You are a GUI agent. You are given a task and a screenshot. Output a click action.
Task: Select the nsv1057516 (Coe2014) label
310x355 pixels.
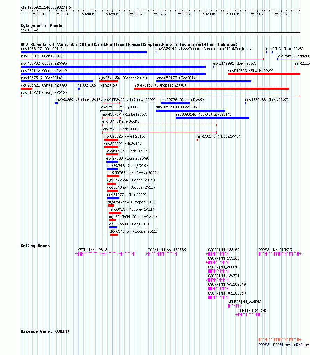42,78
